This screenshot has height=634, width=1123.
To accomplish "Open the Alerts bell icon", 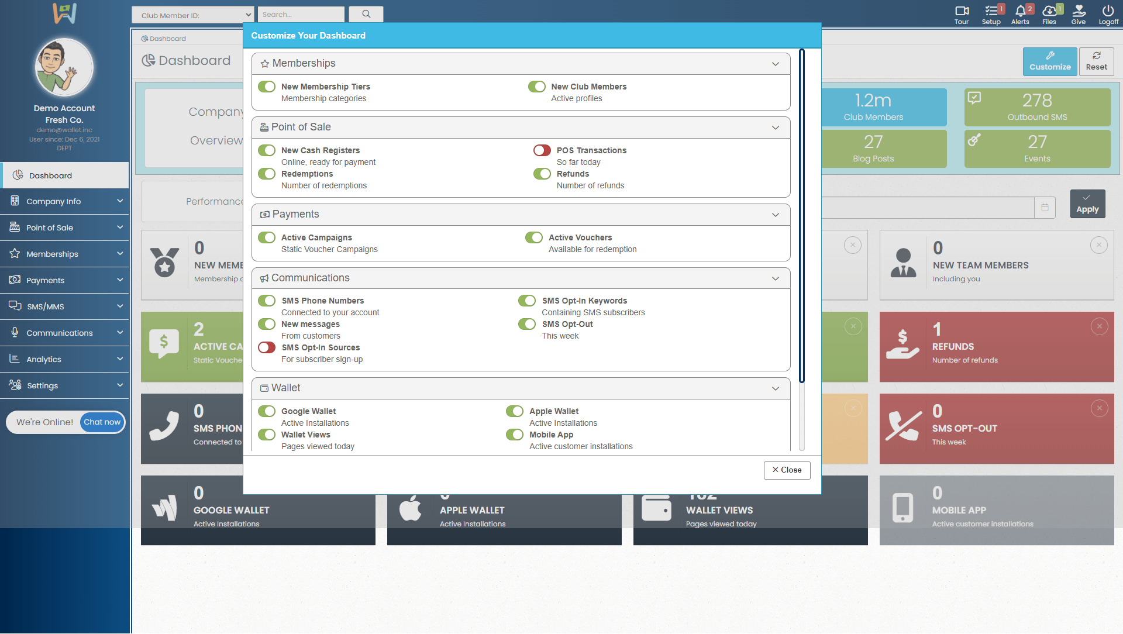I will (x=1021, y=14).
